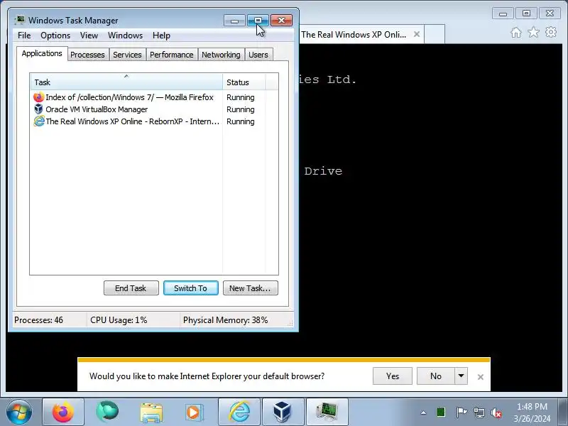Click the Show Desktop strip beside the clock
Image resolution: width=568 pixels, height=426 pixels.
(563, 412)
